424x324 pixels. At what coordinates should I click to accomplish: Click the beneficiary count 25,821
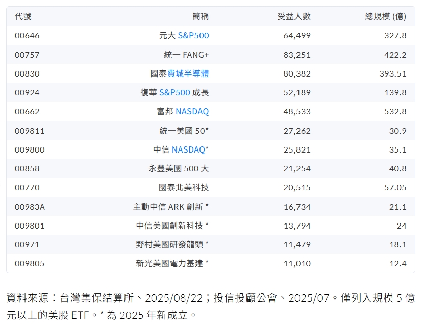[x=297, y=149]
